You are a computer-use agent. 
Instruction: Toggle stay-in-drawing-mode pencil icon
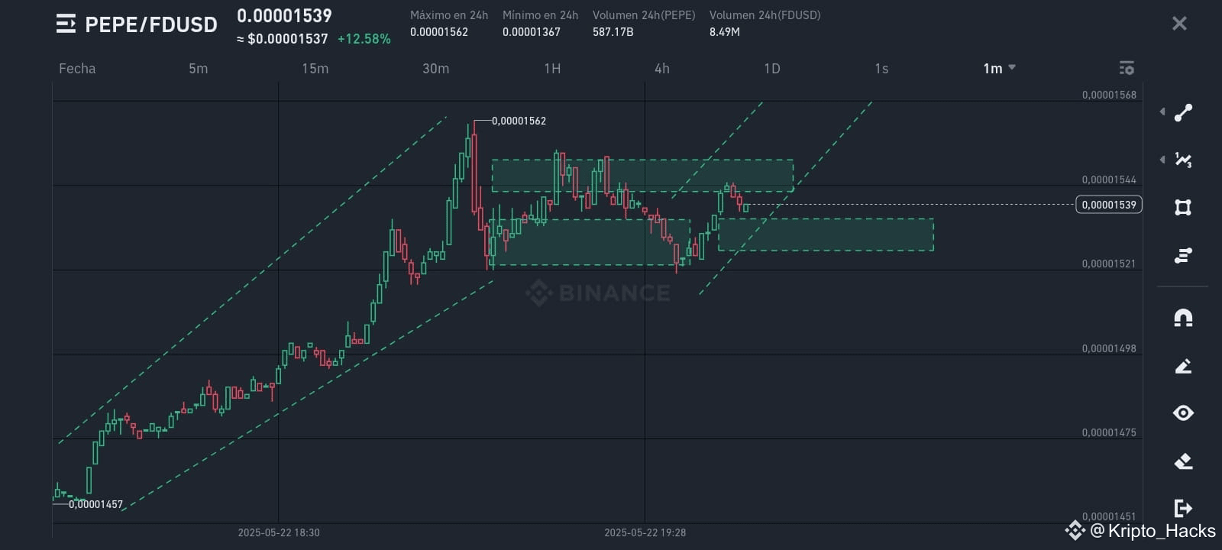tap(1183, 366)
